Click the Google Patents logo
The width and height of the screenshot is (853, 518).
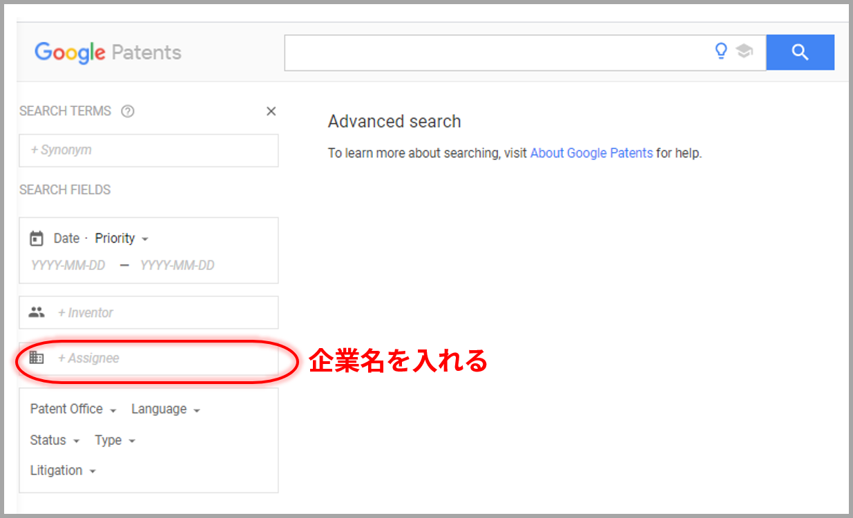coord(108,52)
